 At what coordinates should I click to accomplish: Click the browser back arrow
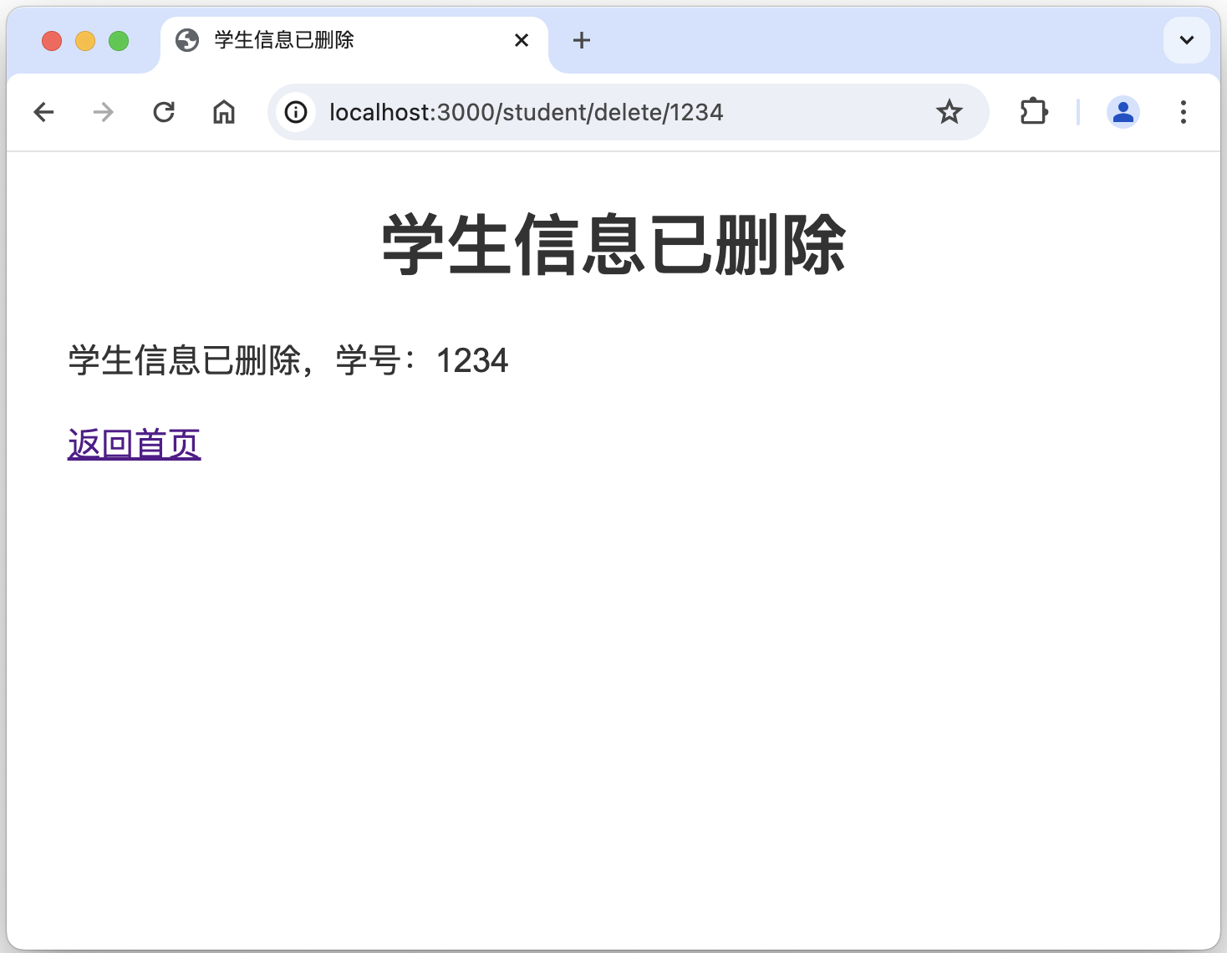point(43,112)
